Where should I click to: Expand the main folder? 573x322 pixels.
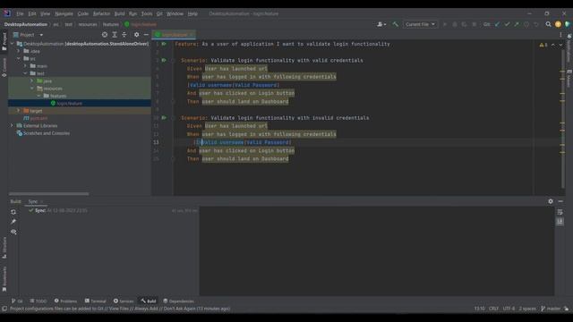(x=26, y=66)
